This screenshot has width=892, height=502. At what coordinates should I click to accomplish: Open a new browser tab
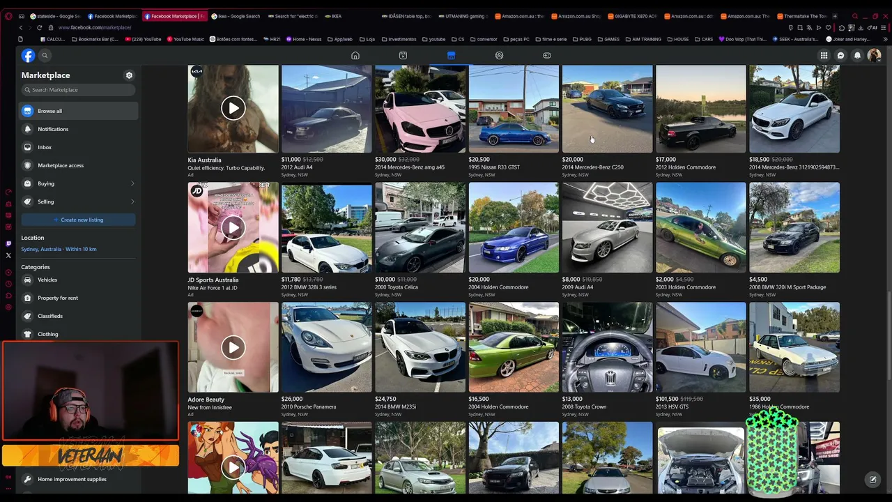pos(835,16)
